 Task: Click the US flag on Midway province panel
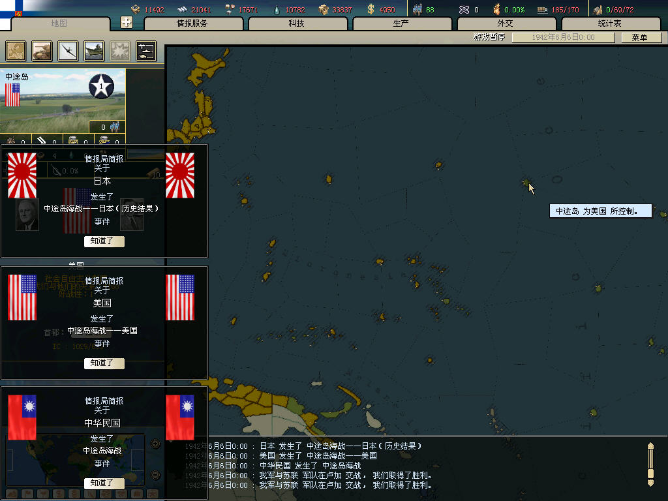coord(12,95)
